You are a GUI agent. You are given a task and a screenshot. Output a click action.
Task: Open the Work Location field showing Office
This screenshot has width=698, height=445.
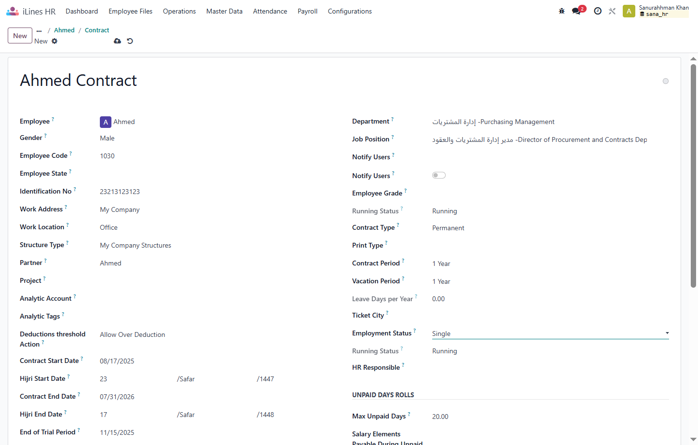point(217,227)
